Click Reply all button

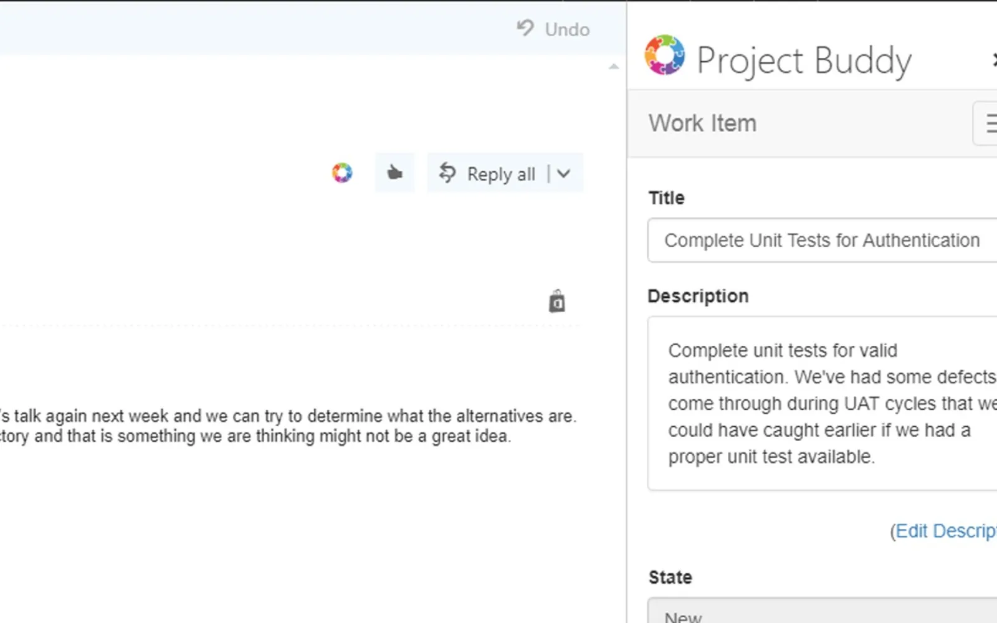coord(487,174)
